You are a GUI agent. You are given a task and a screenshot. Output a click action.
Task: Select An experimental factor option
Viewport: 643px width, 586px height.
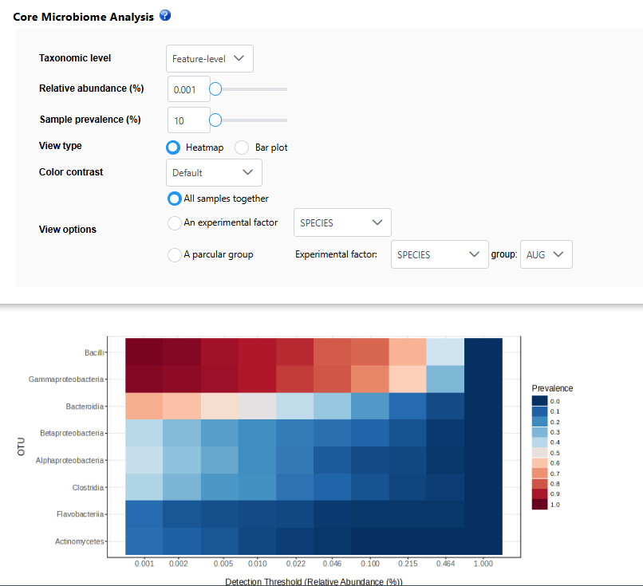tap(175, 223)
